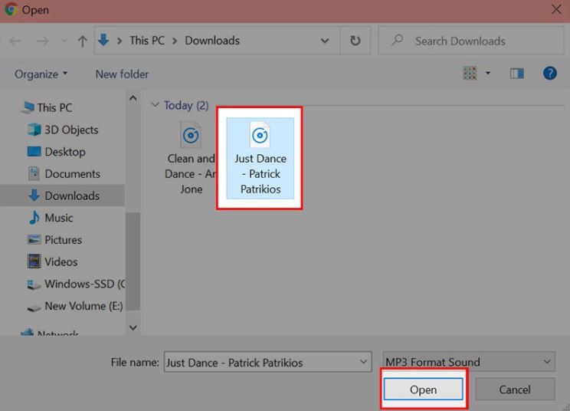Refresh the Downloads folder view
Screen dimensions: 570x411
point(355,41)
